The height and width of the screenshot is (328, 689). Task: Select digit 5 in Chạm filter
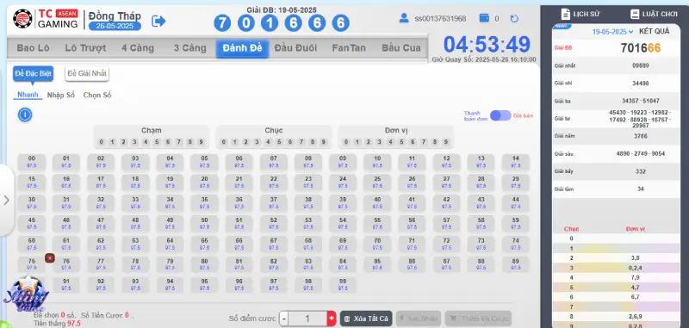(x=157, y=142)
